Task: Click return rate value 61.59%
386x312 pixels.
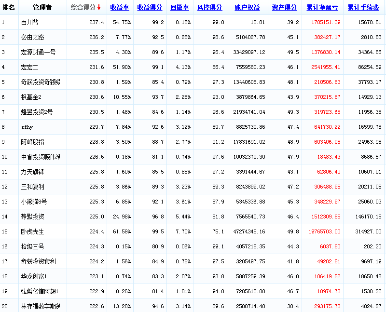Action: [x=122, y=231]
